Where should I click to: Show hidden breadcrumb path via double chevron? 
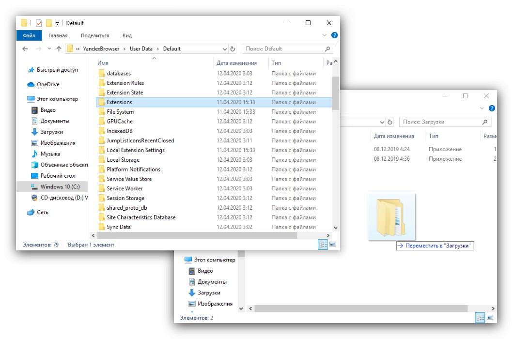[78, 49]
